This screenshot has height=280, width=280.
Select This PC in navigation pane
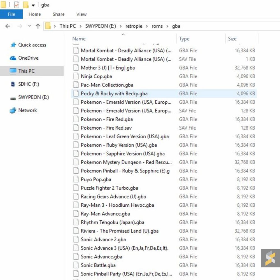tap(32, 71)
